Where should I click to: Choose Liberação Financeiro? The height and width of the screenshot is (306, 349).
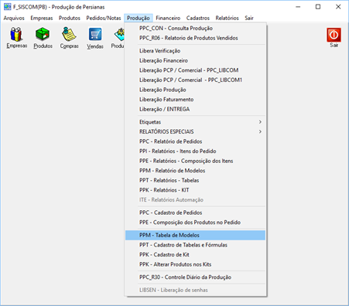pyautogui.click(x=195, y=60)
